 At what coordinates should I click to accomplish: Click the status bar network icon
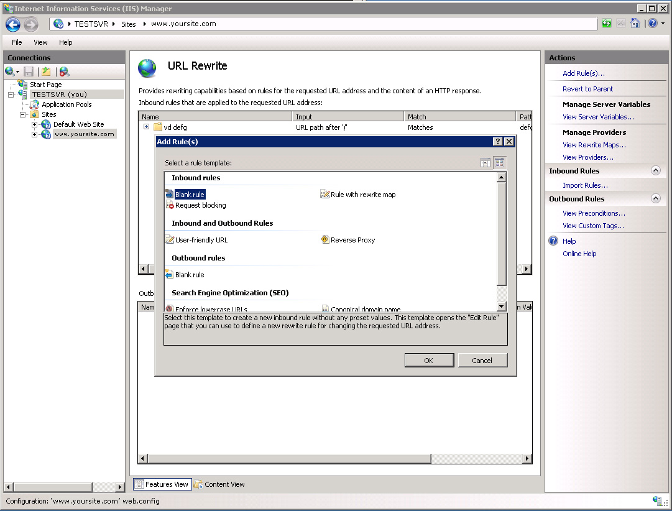tap(658, 500)
